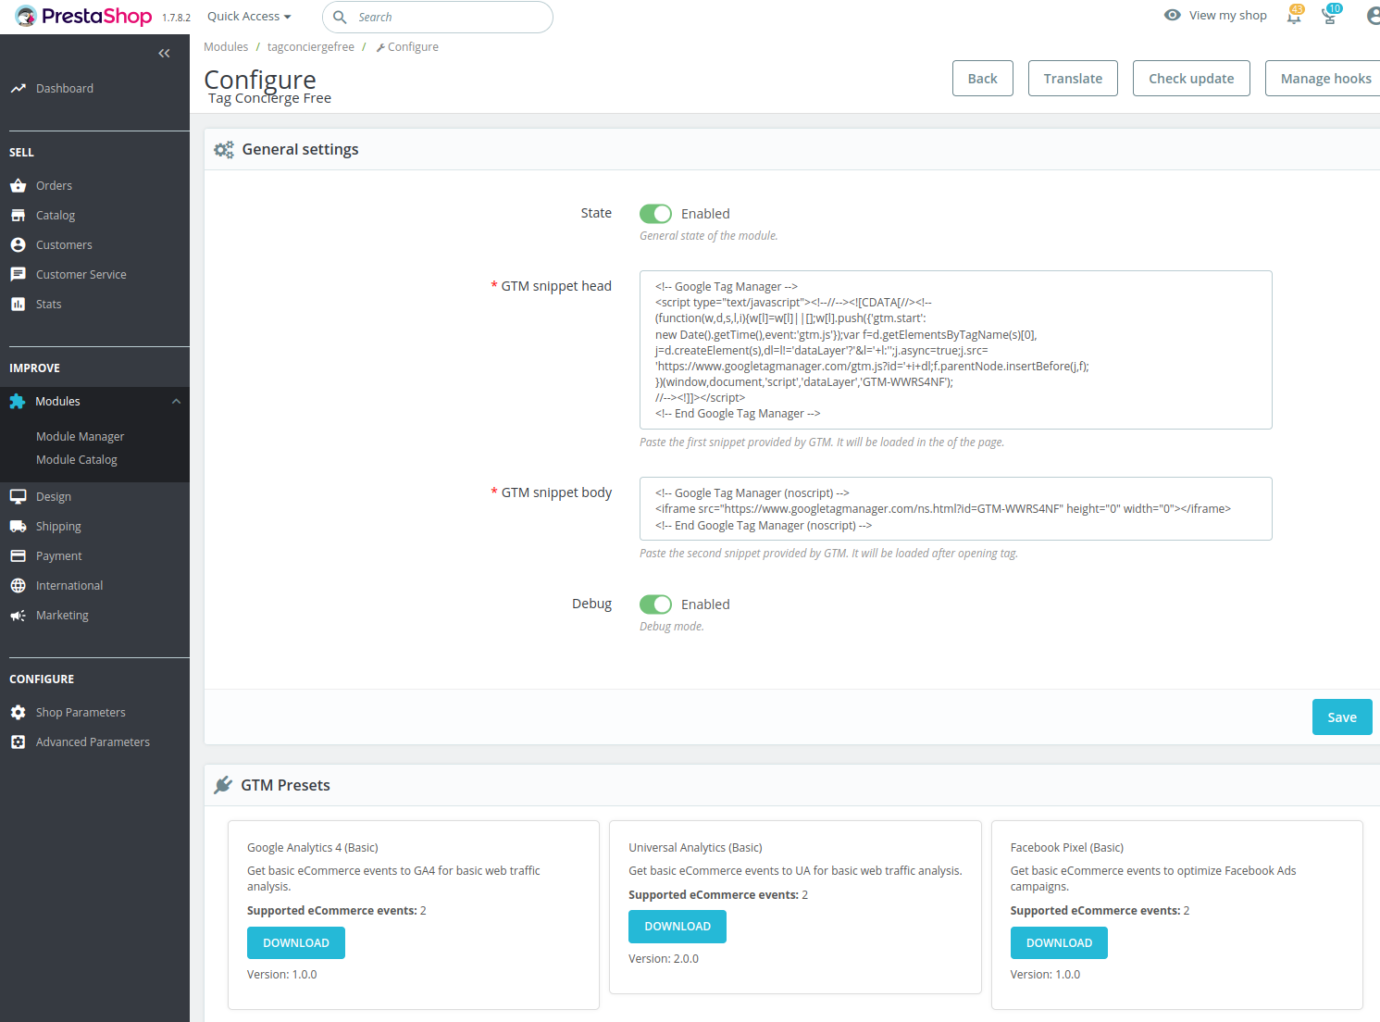
Task: Click the Catalog store icon
Action: 18,216
